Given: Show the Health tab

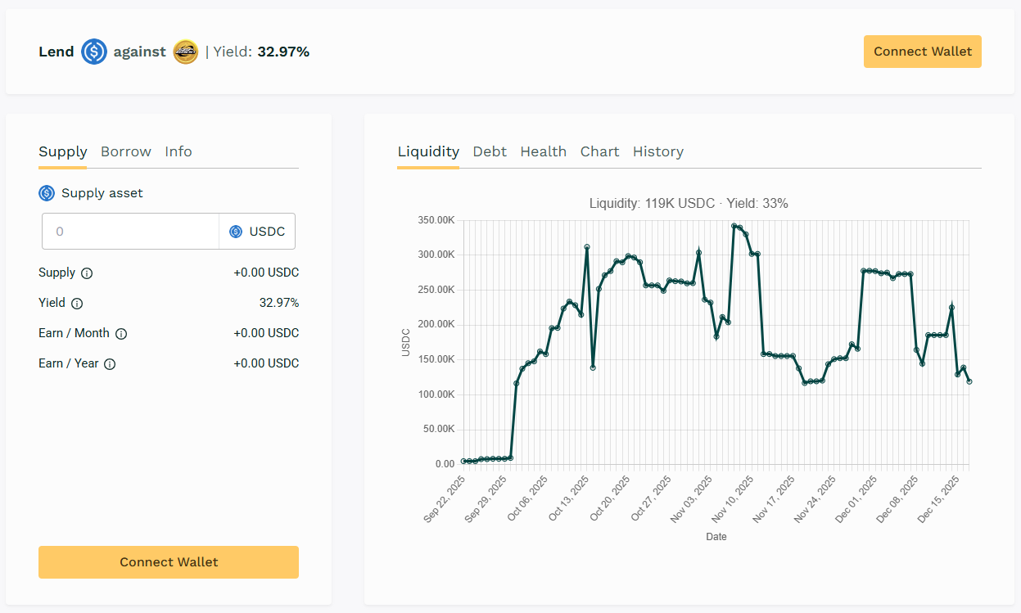Looking at the screenshot, I should tap(543, 151).
